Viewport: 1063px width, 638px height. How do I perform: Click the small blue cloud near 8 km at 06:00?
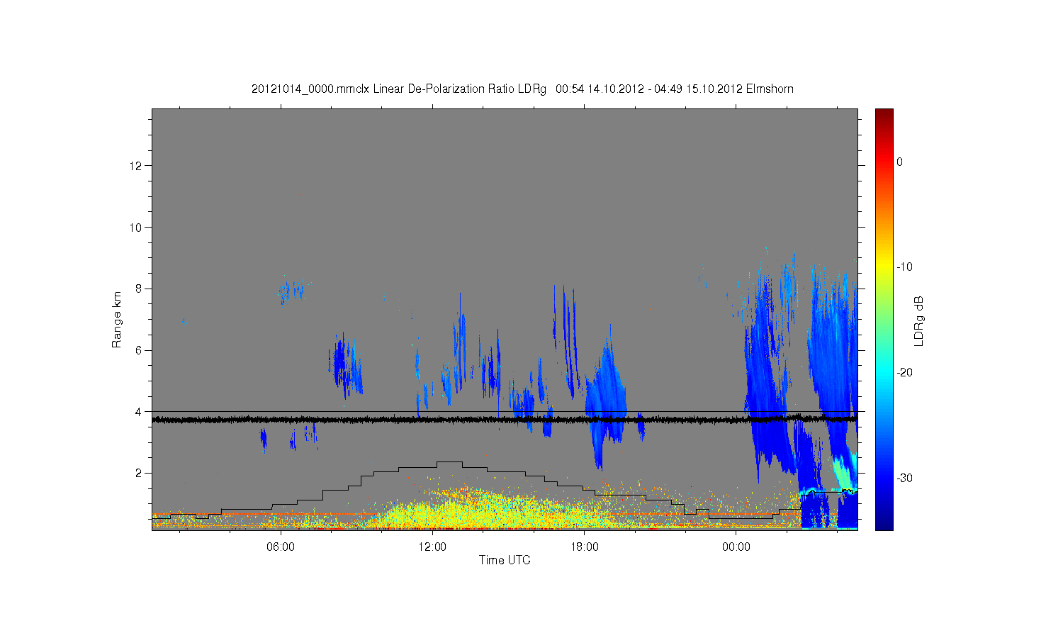coord(291,291)
